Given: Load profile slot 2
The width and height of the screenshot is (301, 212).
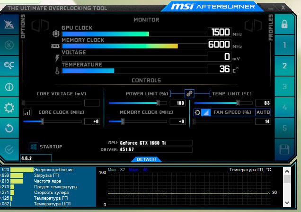Looking at the screenshot, I should 284,66.
